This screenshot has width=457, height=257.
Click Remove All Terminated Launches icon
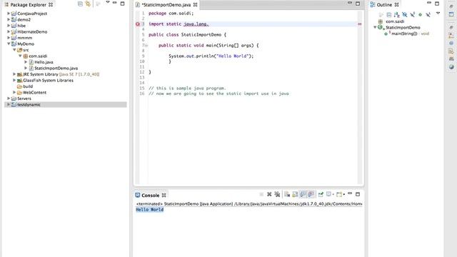point(277,194)
